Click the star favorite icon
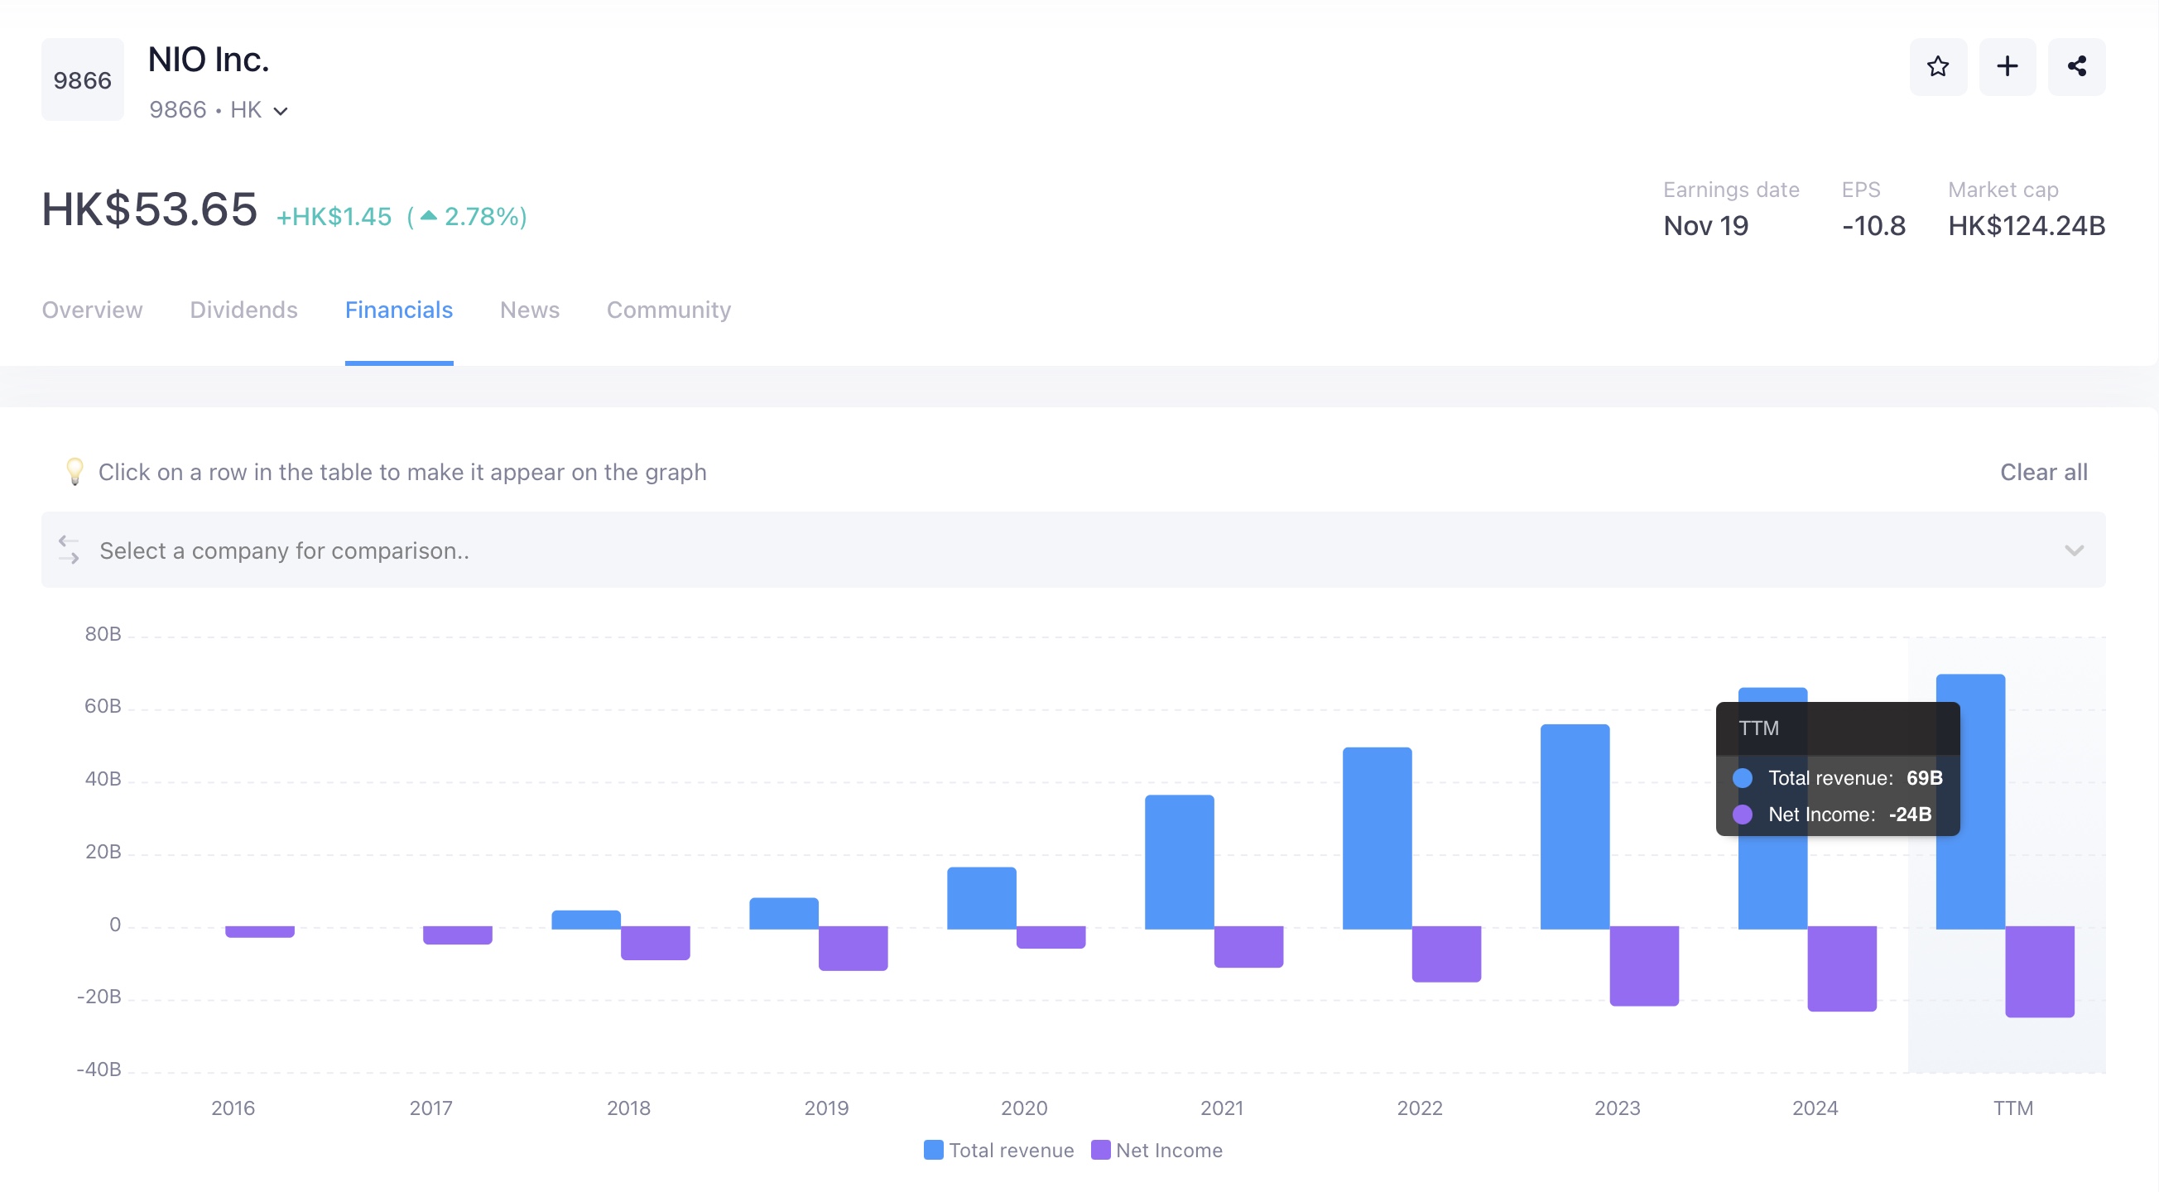Image resolution: width=2159 pixels, height=1192 pixels. click(x=1937, y=66)
